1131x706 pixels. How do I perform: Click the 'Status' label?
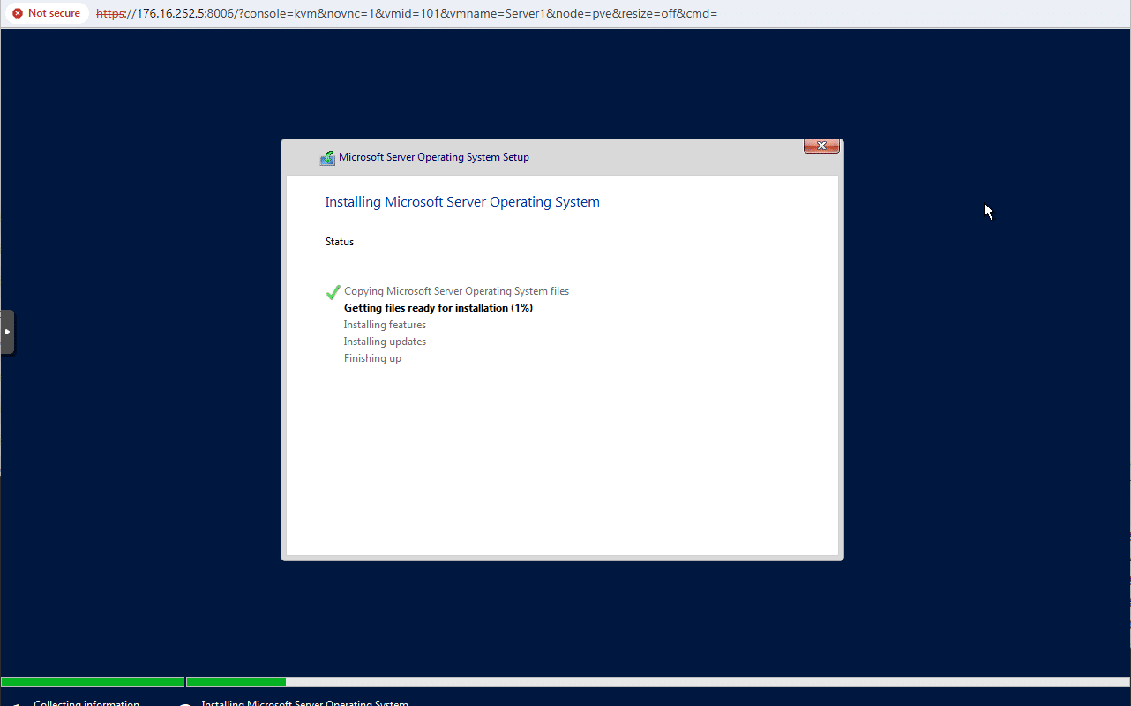[340, 242]
